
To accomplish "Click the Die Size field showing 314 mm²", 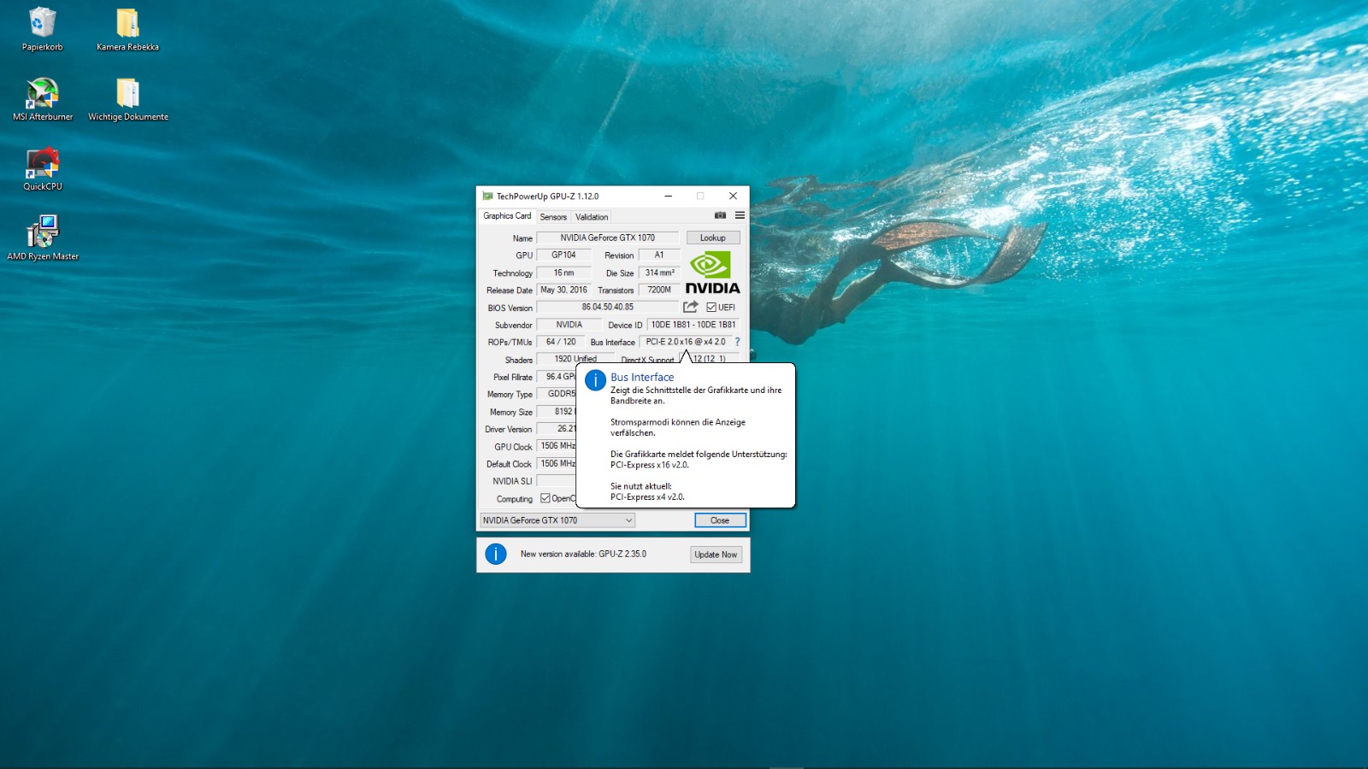I will point(659,273).
